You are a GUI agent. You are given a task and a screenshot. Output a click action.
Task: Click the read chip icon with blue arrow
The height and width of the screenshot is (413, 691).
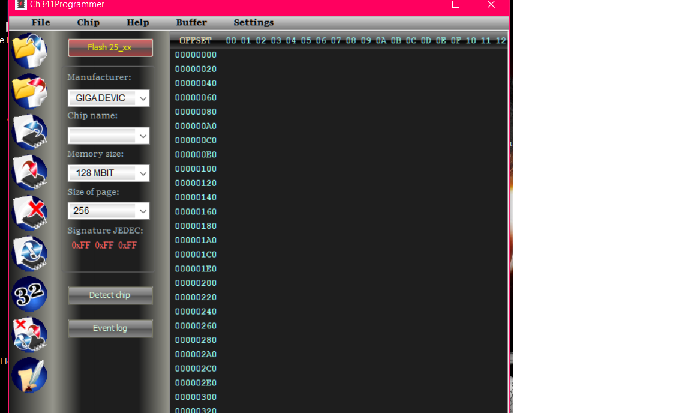[x=29, y=132]
